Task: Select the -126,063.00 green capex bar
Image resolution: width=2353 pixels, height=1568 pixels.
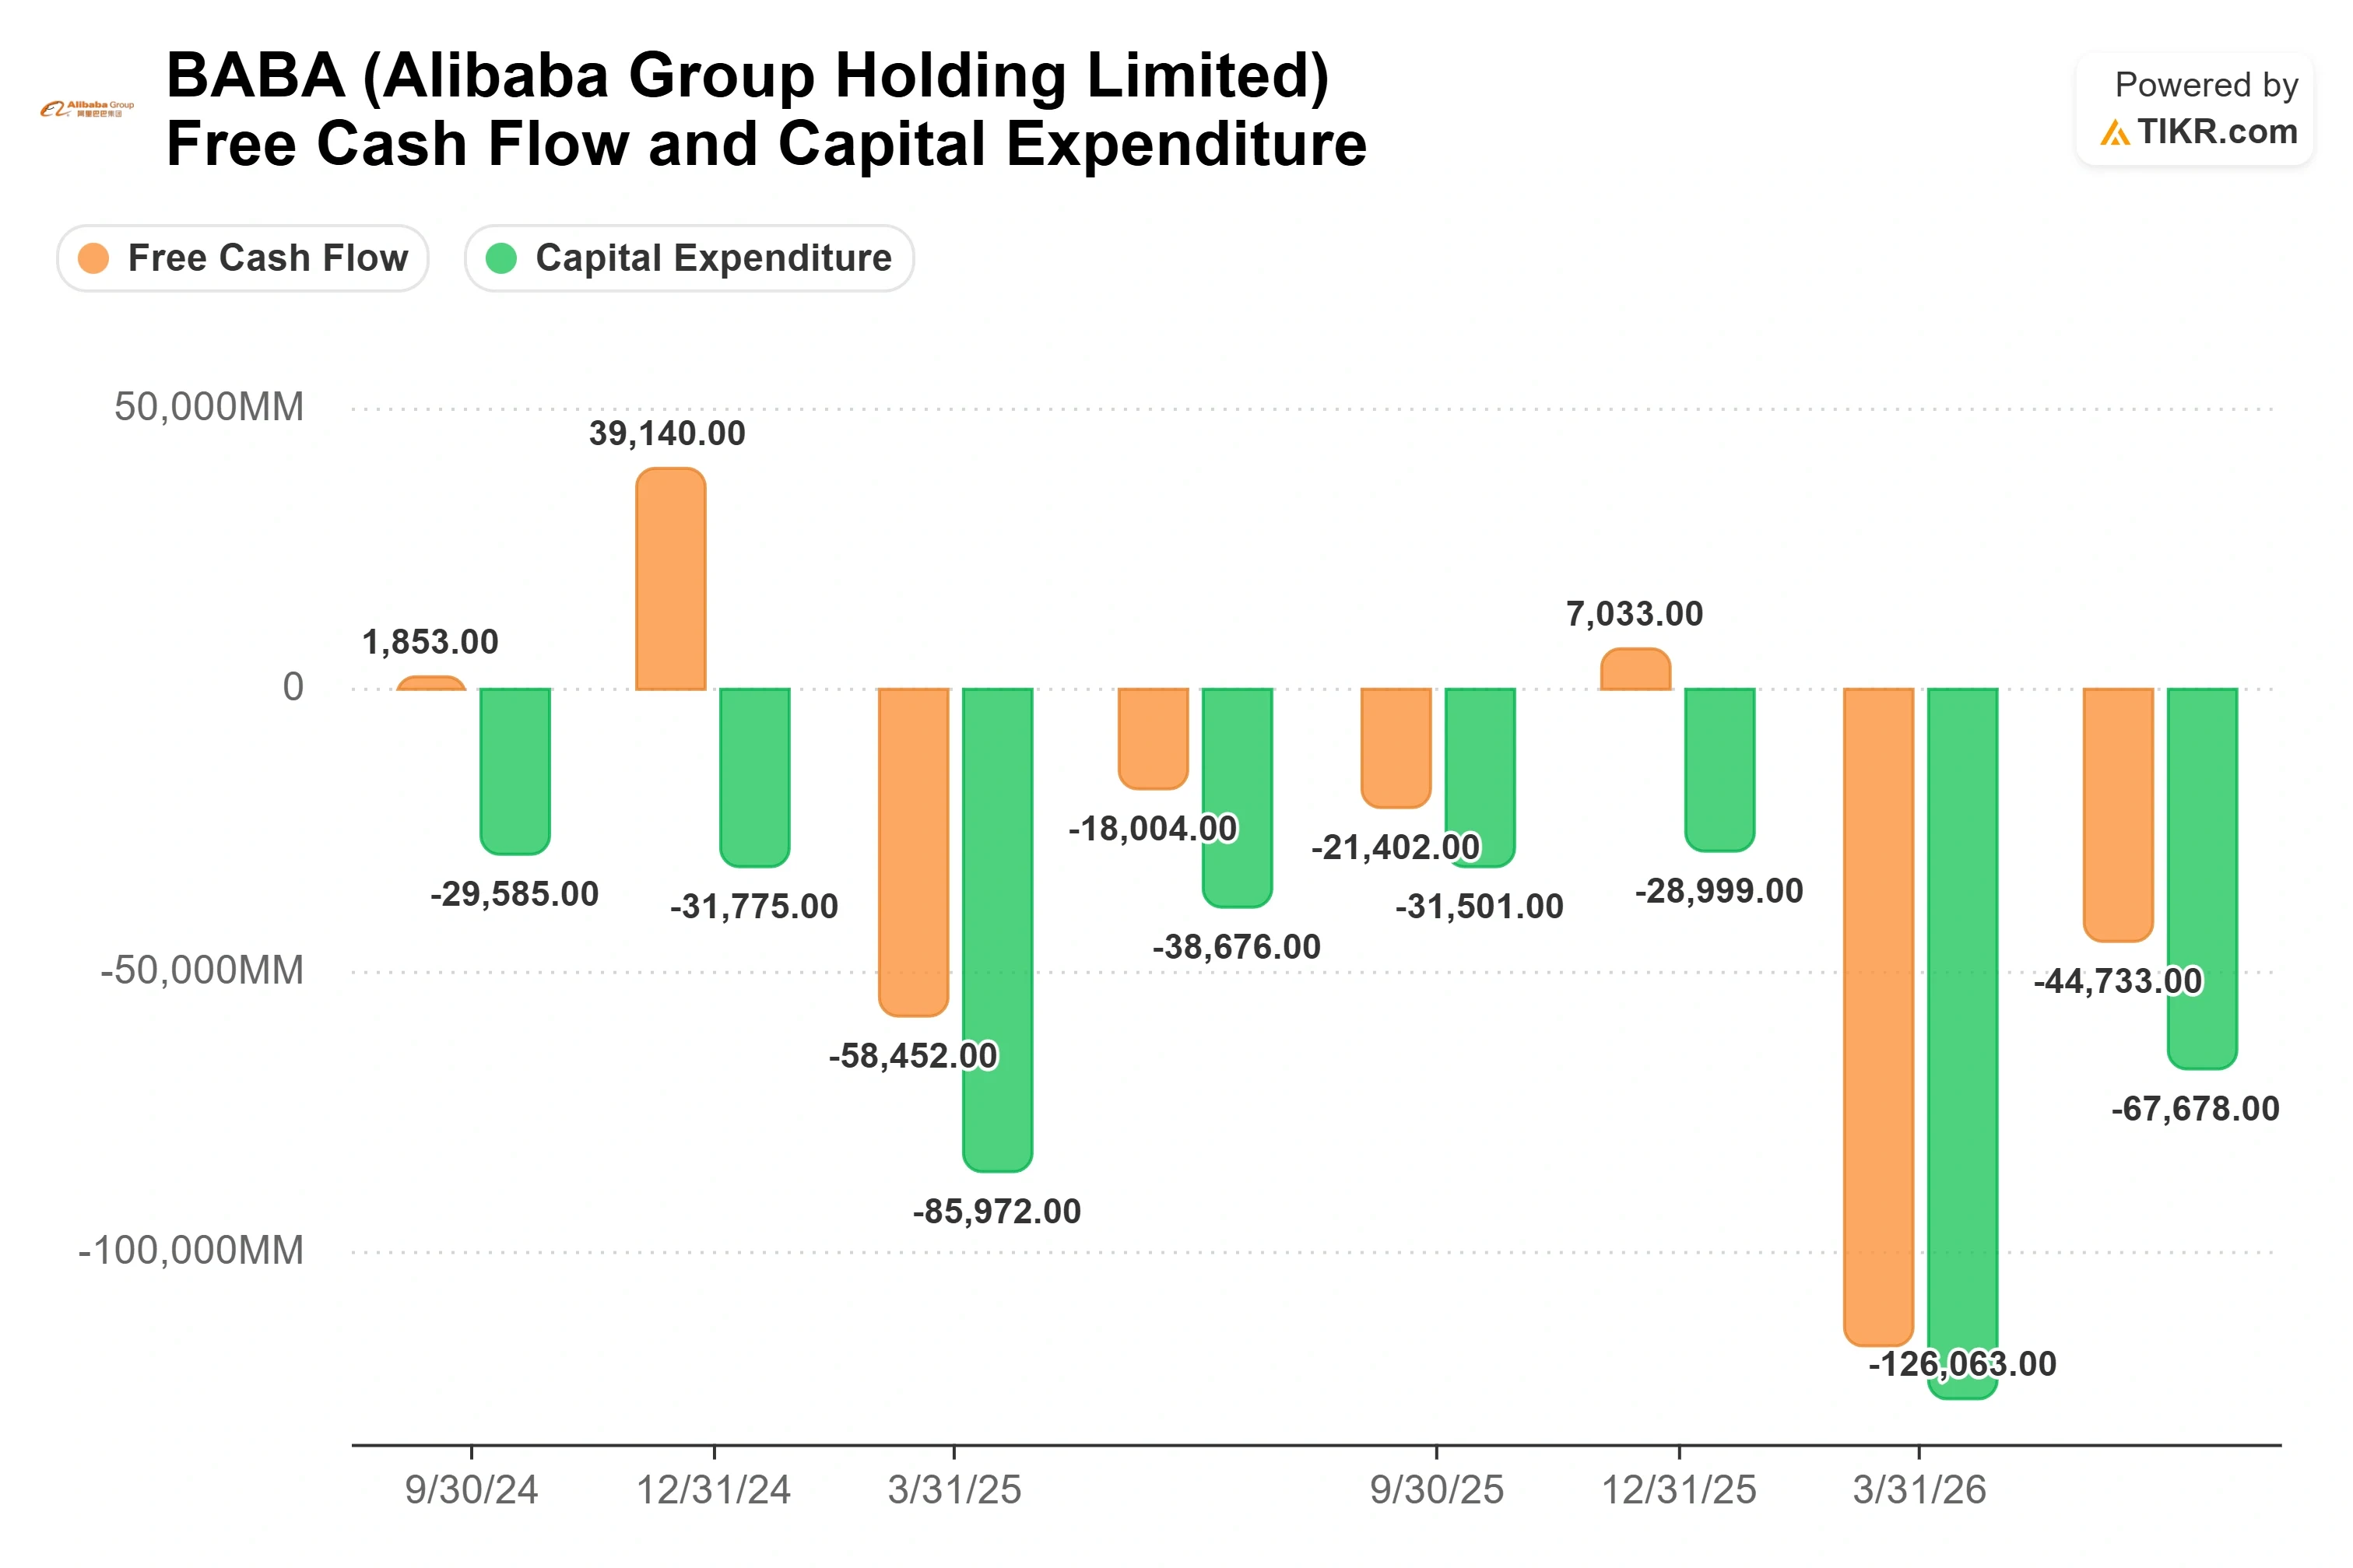Action: pyautogui.click(x=1962, y=1043)
